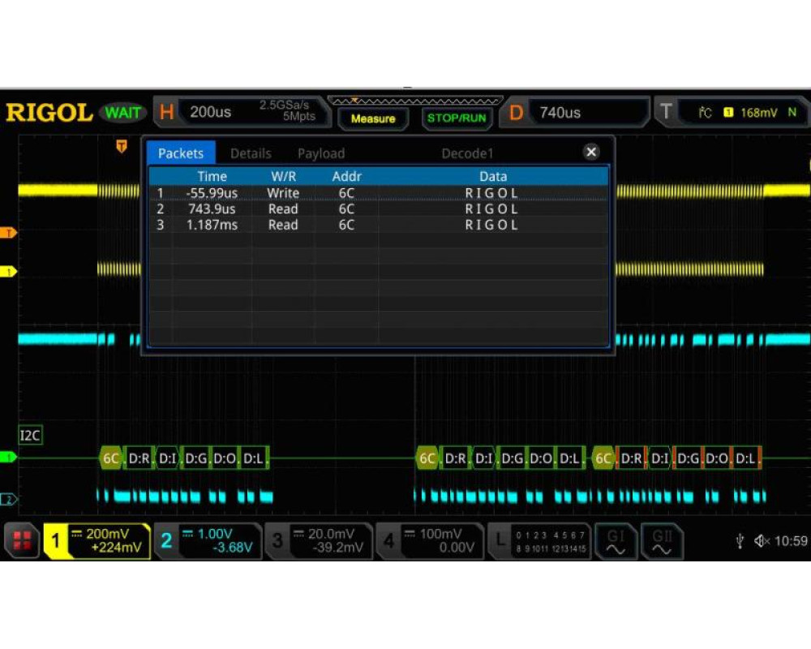Image resolution: width=811 pixels, height=649 pixels.
Task: Open trigger settings showing 168mV
Action: coord(733,112)
